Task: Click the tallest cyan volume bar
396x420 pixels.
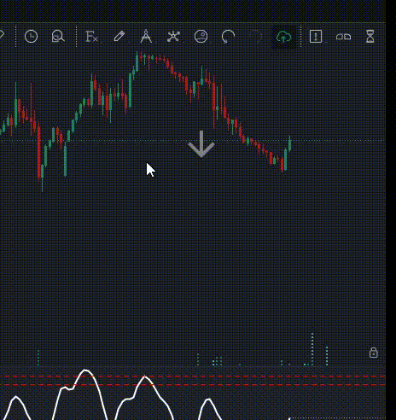Action: tap(312, 349)
